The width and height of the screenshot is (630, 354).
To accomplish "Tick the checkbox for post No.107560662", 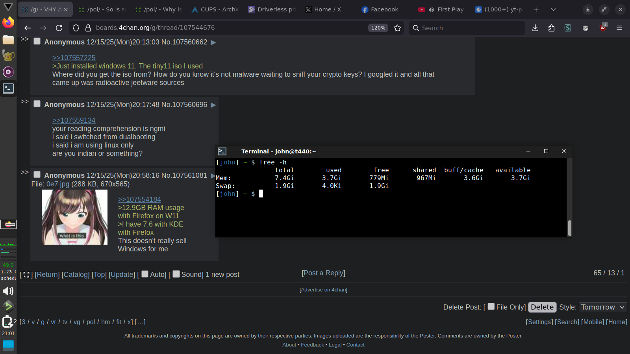I will pos(37,41).
